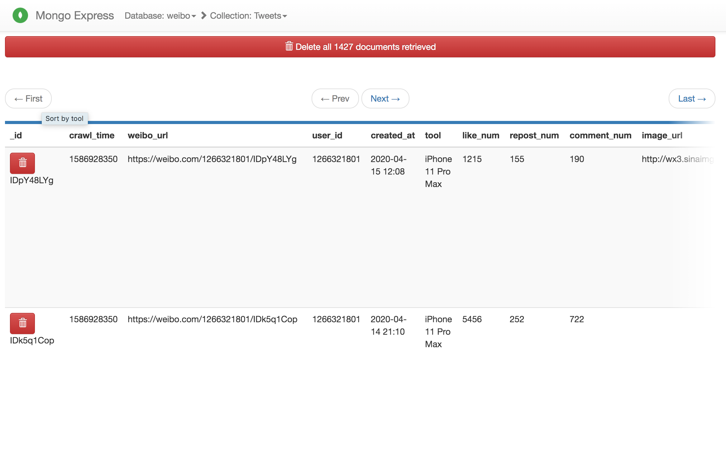The height and width of the screenshot is (460, 726).
Task: Go to the First page
Action: point(28,98)
